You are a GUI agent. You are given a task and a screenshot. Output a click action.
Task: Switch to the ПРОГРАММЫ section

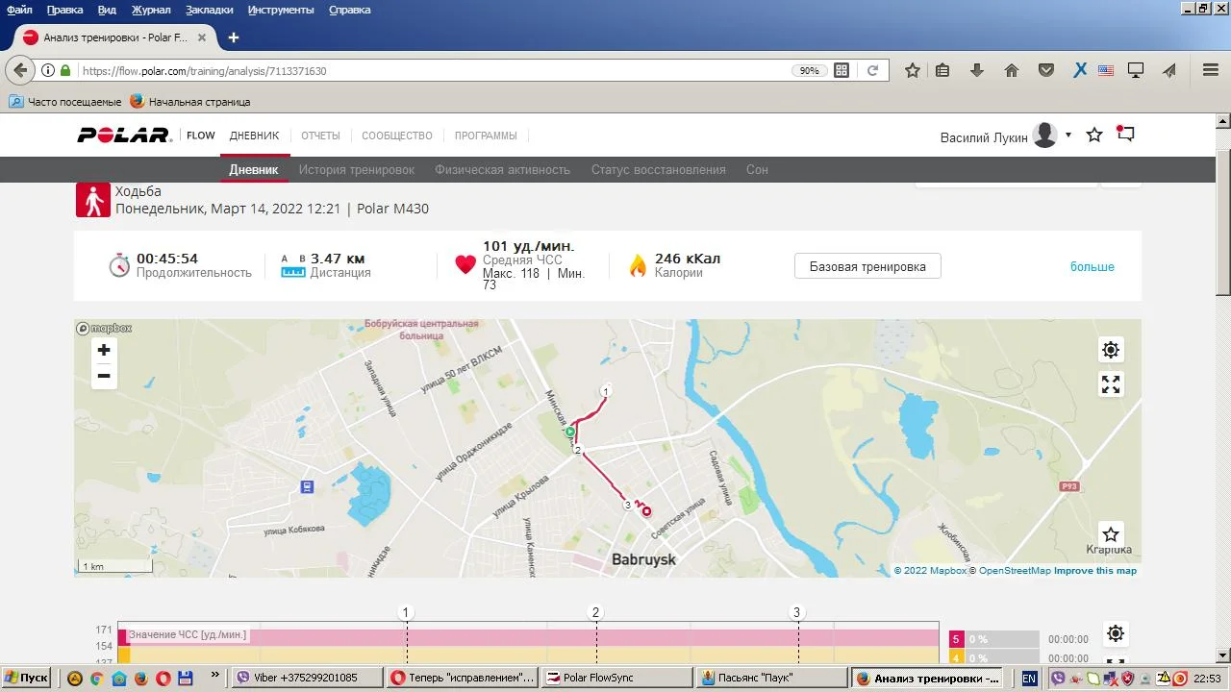pos(486,136)
